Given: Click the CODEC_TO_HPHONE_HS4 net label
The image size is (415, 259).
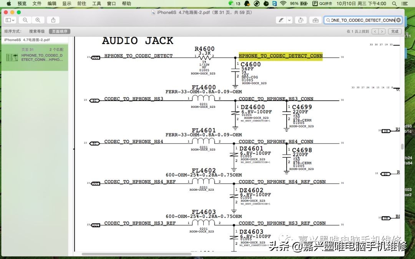Looking at the screenshot, I should pyautogui.click(x=134, y=142).
